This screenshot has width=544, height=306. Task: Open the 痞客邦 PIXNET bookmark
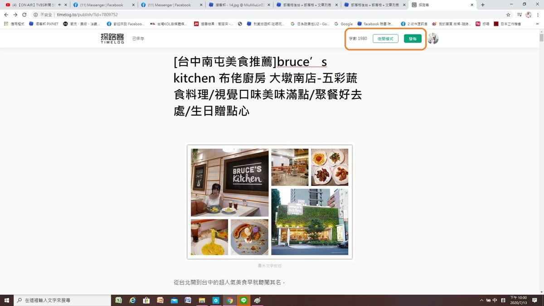[44, 24]
